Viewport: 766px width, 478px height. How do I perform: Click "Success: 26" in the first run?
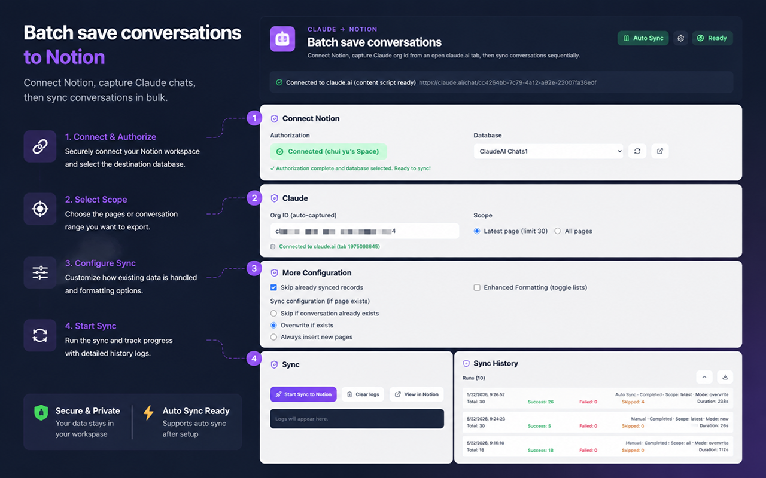point(540,402)
